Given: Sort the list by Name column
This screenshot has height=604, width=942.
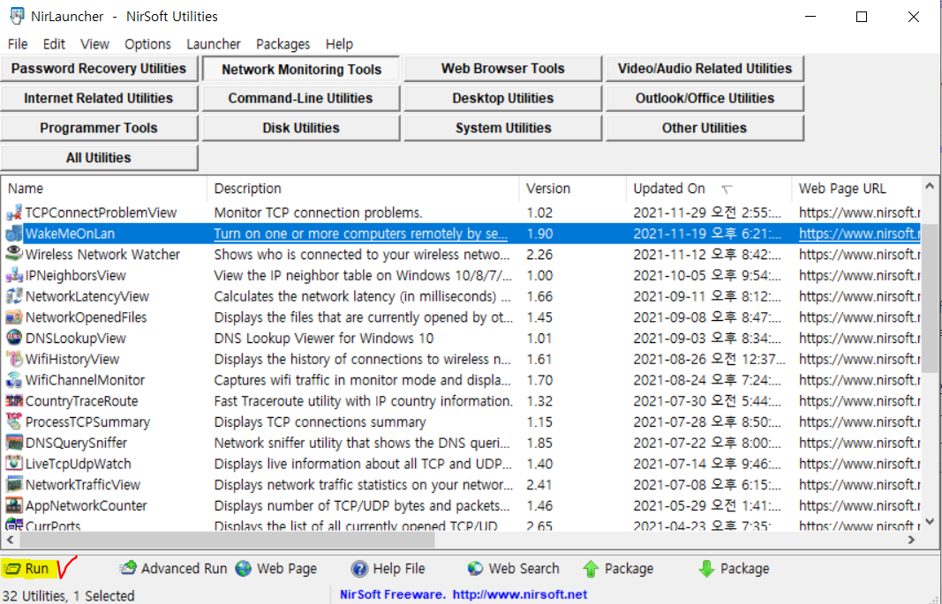Looking at the screenshot, I should click(x=104, y=189).
